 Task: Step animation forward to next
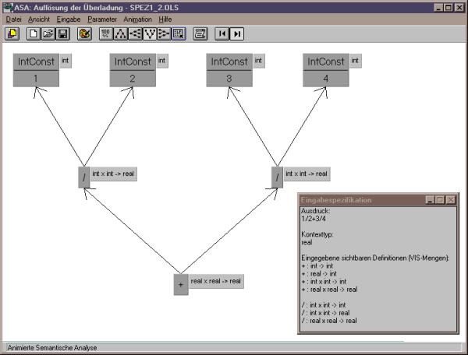coord(236,33)
